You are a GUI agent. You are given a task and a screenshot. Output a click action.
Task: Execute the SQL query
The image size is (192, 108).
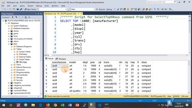tap(100, 9)
